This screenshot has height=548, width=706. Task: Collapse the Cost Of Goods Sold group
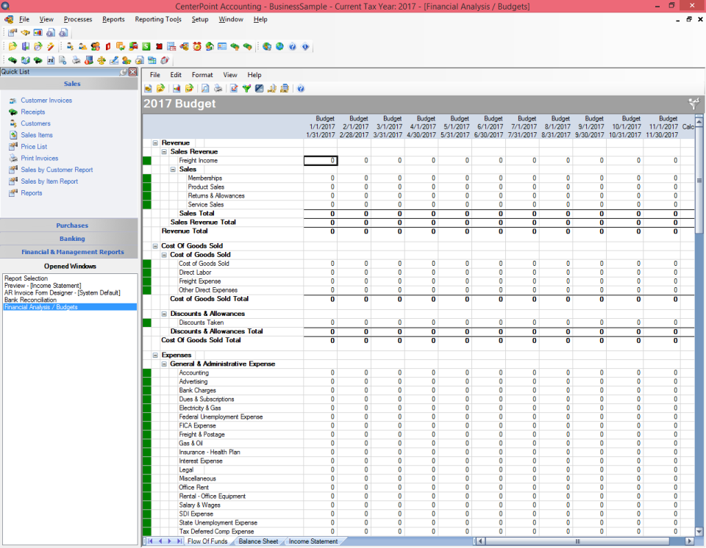(x=155, y=246)
